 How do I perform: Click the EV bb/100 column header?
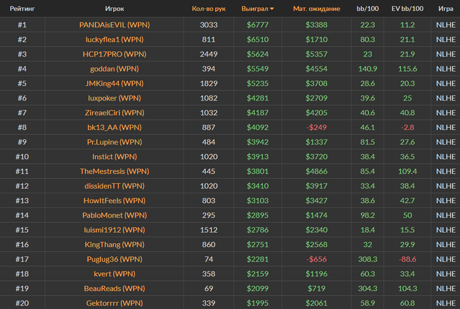(x=407, y=9)
